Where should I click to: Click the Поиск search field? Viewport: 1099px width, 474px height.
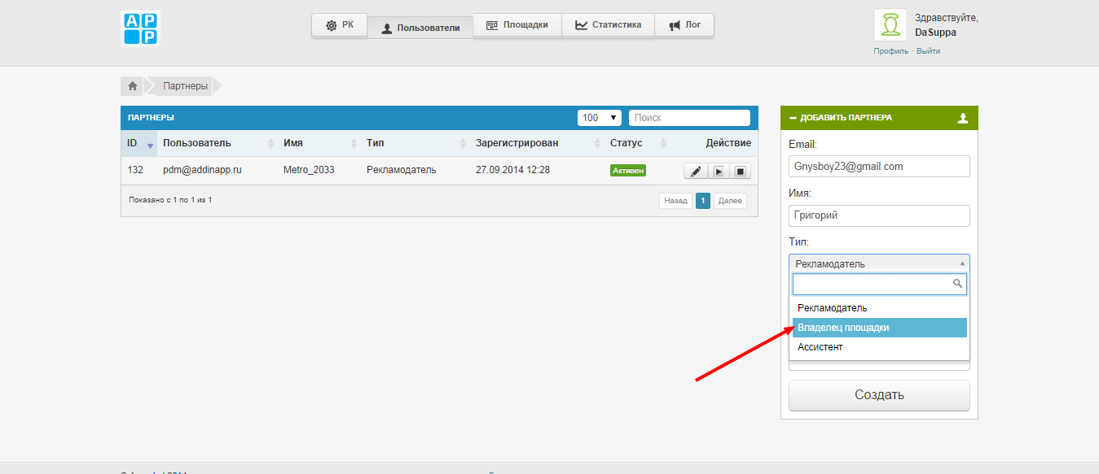(688, 118)
